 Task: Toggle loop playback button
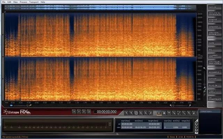click(89, 111)
